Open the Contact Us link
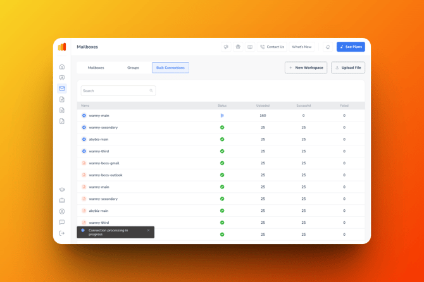 tap(272, 47)
